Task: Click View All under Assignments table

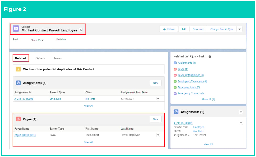Action: point(89,106)
